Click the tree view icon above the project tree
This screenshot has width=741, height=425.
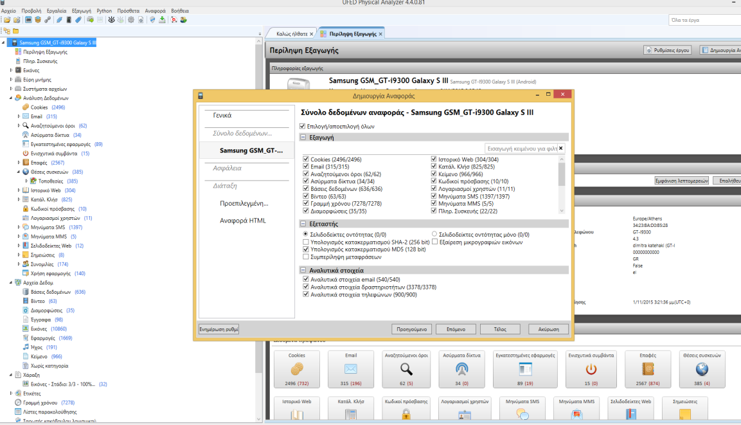pos(6,32)
